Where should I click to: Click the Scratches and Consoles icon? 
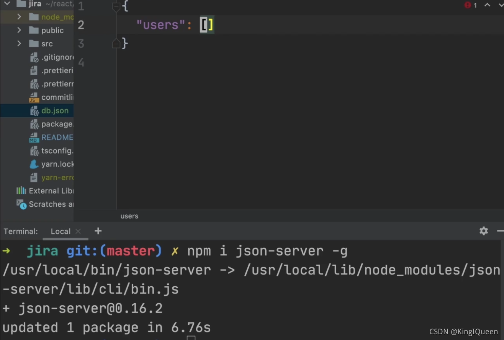pos(21,204)
